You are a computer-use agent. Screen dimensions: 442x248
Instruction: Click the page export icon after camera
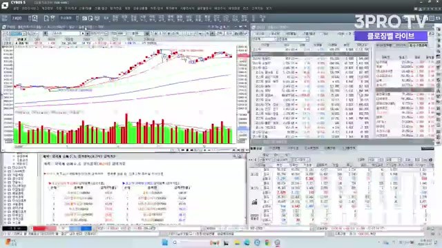[90, 19]
